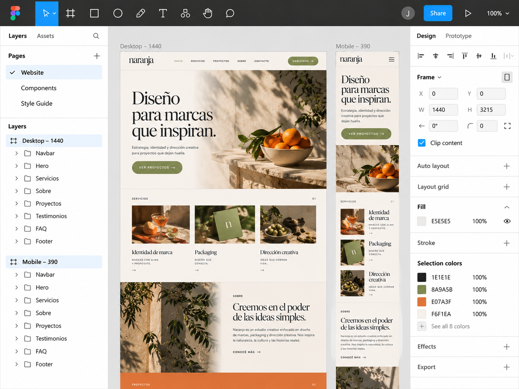Click the Share button

pyautogui.click(x=438, y=13)
